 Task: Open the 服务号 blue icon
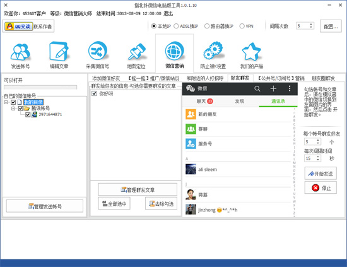191,144
